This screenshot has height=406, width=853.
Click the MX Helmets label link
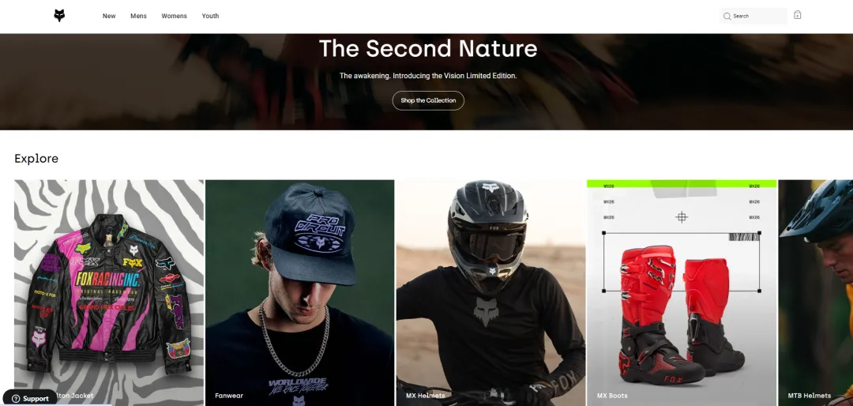coord(426,396)
